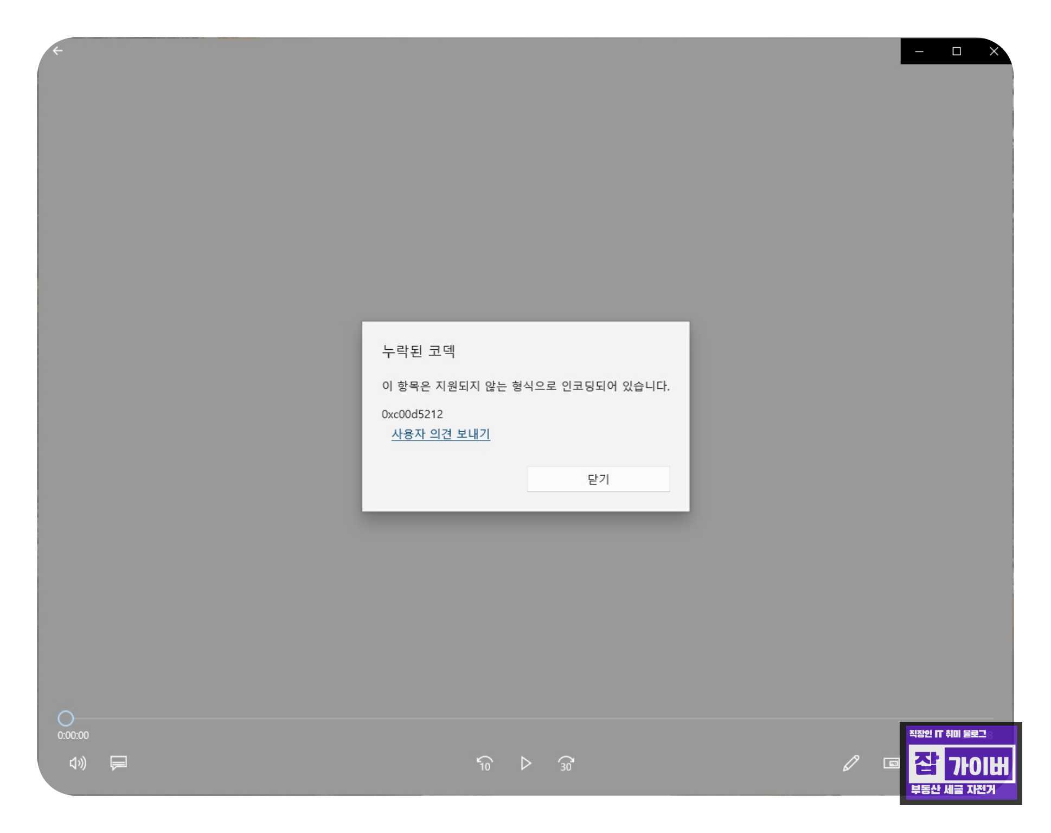1051x833 pixels.
Task: Minimize the Movies & TV window
Action: [919, 51]
